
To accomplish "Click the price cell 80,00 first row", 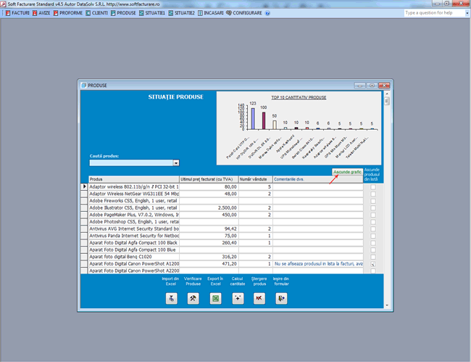I will [209, 186].
